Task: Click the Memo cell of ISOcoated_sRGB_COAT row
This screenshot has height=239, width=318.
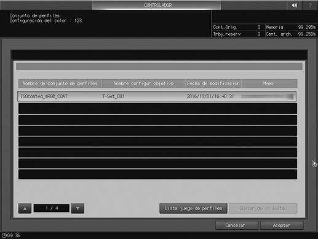Action: tap(268, 96)
